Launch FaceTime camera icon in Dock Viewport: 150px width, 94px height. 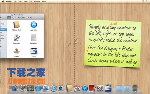(61, 88)
